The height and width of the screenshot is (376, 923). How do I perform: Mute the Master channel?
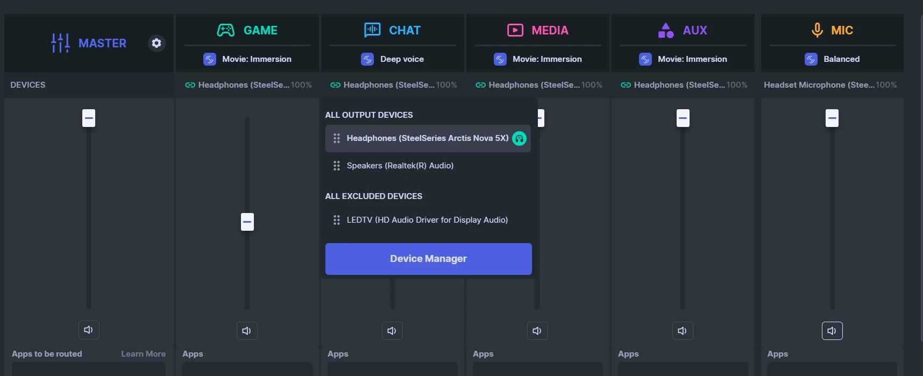[x=89, y=330]
